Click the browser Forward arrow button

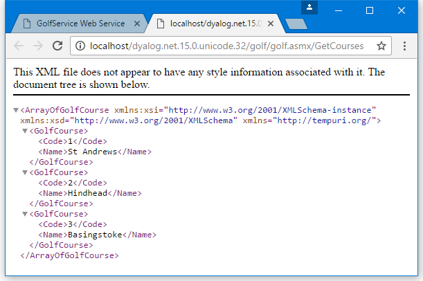(x=38, y=46)
